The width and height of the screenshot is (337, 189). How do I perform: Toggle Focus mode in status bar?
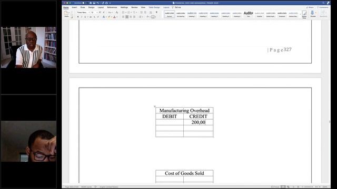click(x=275, y=187)
